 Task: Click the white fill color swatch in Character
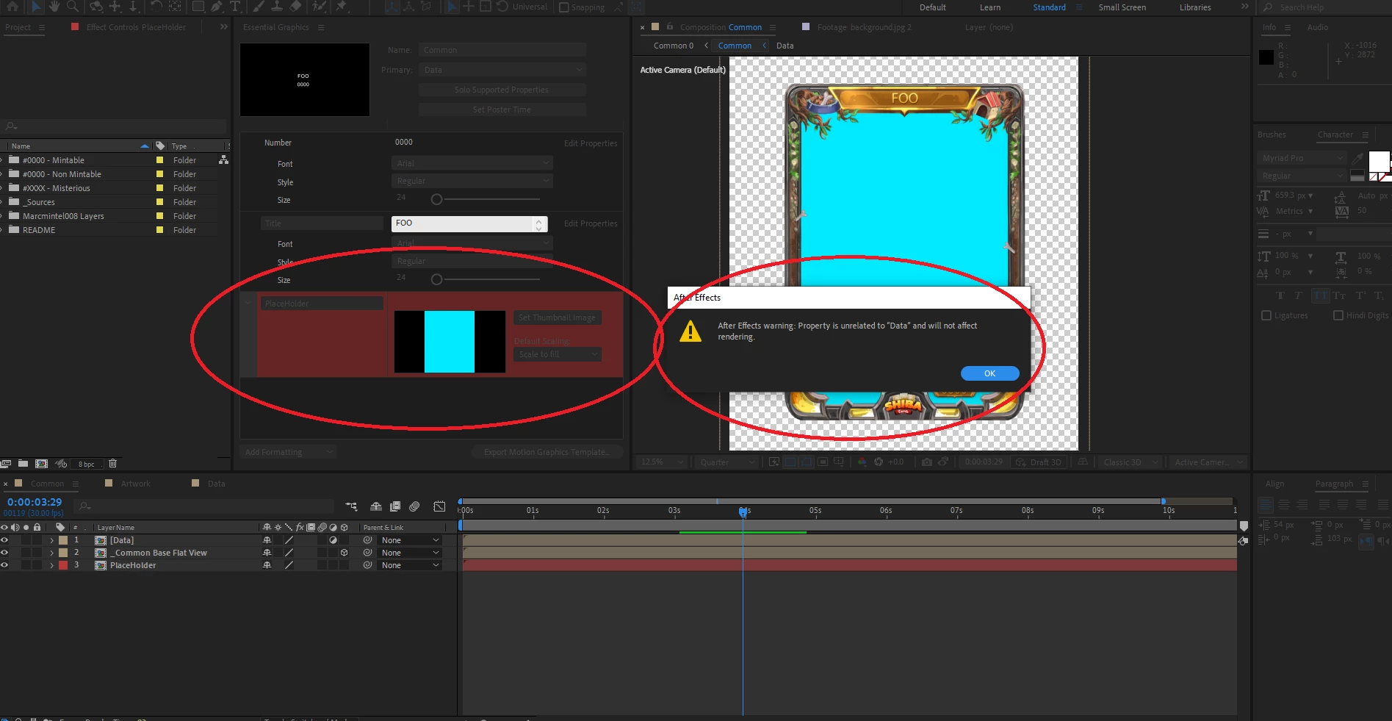pos(1379,161)
